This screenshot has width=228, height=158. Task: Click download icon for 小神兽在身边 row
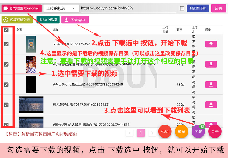(211, 64)
